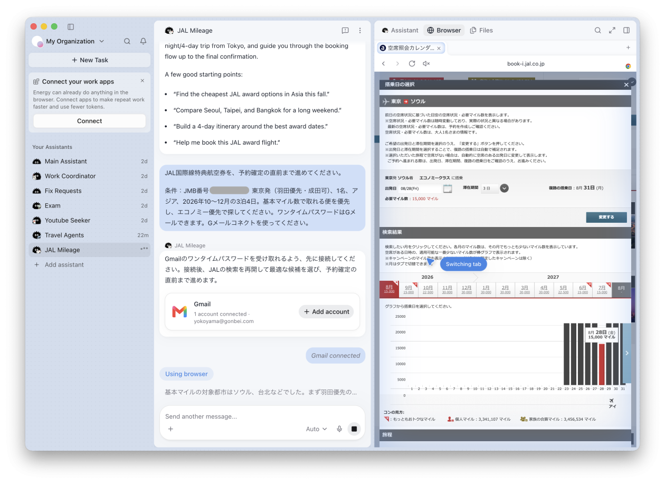Open Fix Requests assistant
The image size is (665, 484).
click(x=90, y=191)
